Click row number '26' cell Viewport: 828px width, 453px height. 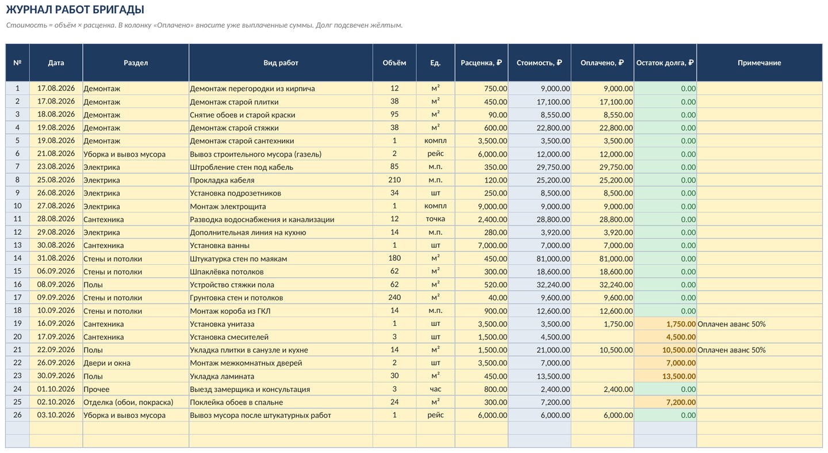pyautogui.click(x=17, y=415)
